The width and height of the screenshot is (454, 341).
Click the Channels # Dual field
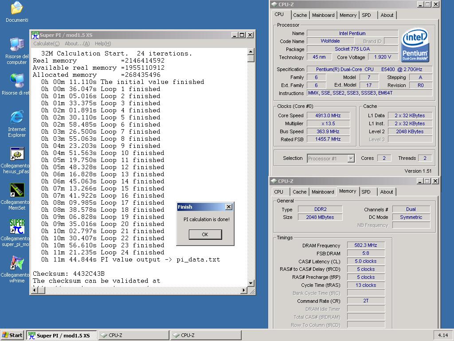click(x=411, y=209)
